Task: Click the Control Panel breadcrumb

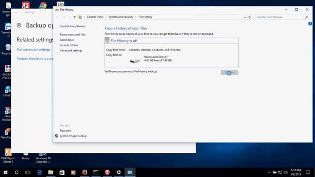Action: (x=95, y=17)
